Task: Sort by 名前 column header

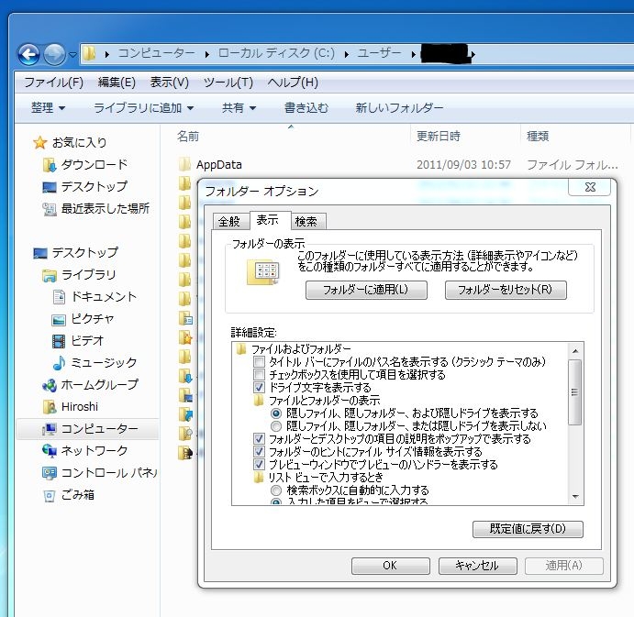Action: [187, 137]
